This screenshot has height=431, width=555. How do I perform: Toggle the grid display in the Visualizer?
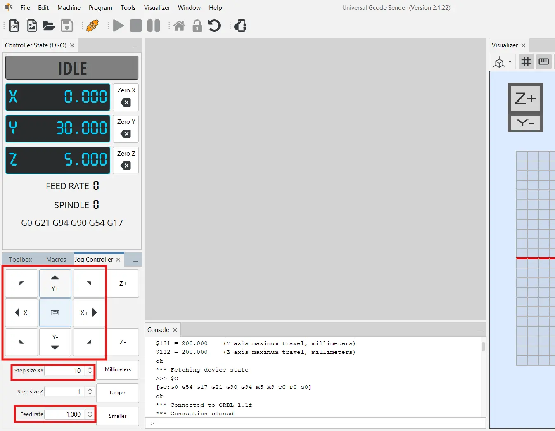pyautogui.click(x=526, y=62)
